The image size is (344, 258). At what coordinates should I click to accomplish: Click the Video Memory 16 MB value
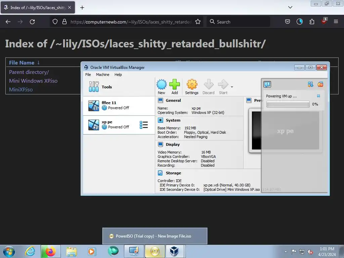tap(206, 152)
